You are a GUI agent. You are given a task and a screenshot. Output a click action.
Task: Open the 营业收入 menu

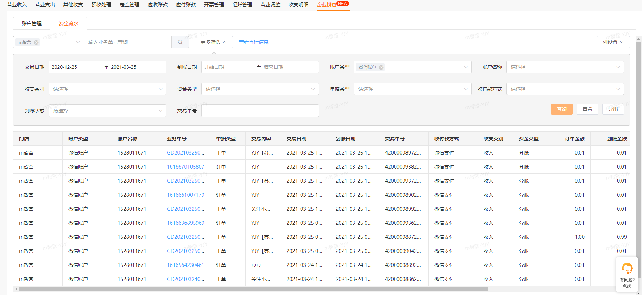tap(17, 5)
